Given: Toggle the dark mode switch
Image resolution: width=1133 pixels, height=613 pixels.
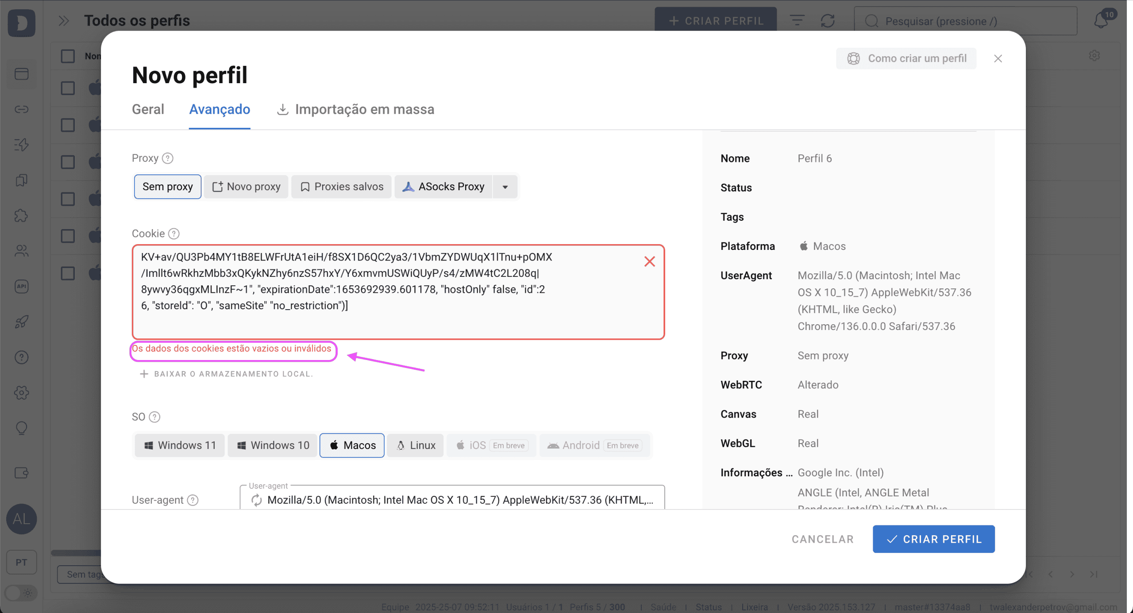Looking at the screenshot, I should point(20,593).
